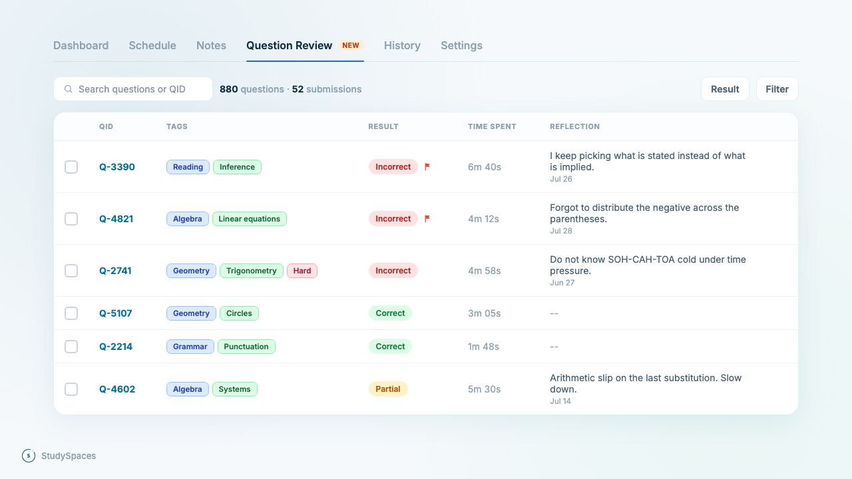
Task: Click the Systems tag
Action: coord(235,389)
